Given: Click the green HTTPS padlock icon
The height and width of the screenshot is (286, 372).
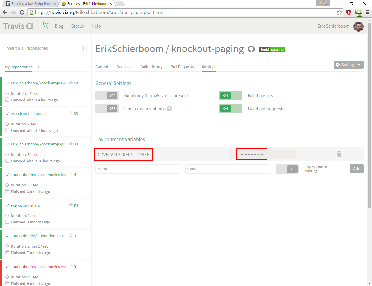Looking at the screenshot, I should pyautogui.click(x=31, y=13).
